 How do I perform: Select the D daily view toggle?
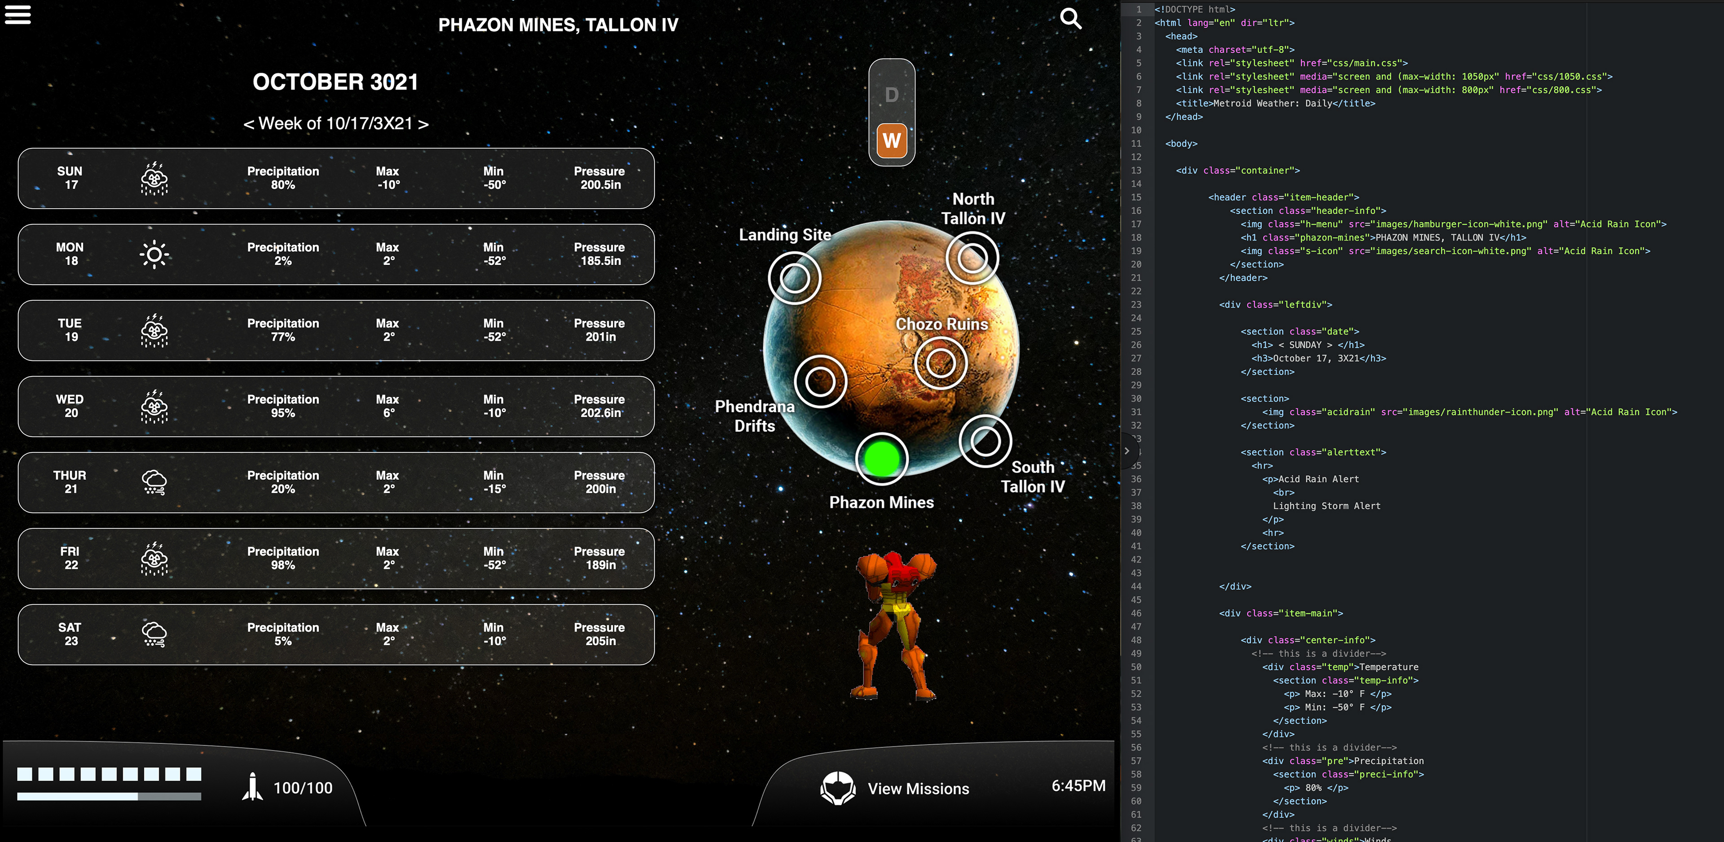pos(892,95)
